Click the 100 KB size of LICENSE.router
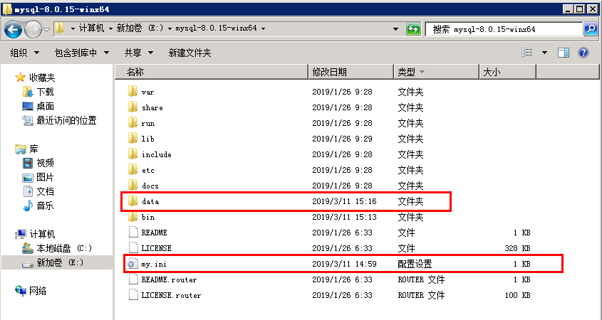 (517, 295)
